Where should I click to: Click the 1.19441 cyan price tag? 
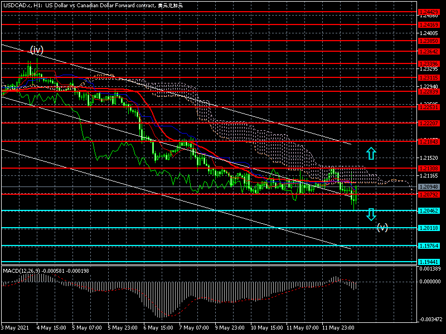pyautogui.click(x=429, y=262)
